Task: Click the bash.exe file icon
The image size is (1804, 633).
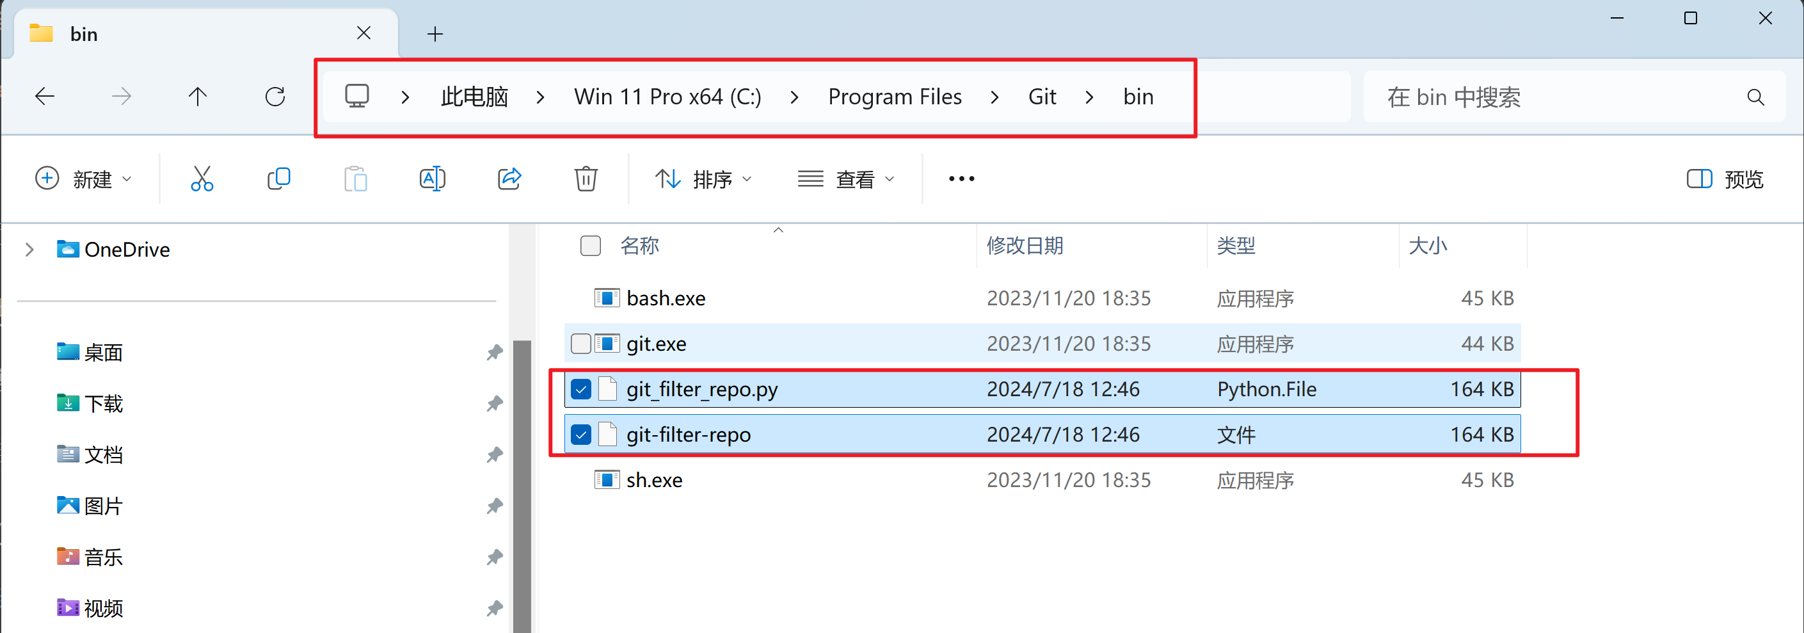Action: pyautogui.click(x=607, y=298)
